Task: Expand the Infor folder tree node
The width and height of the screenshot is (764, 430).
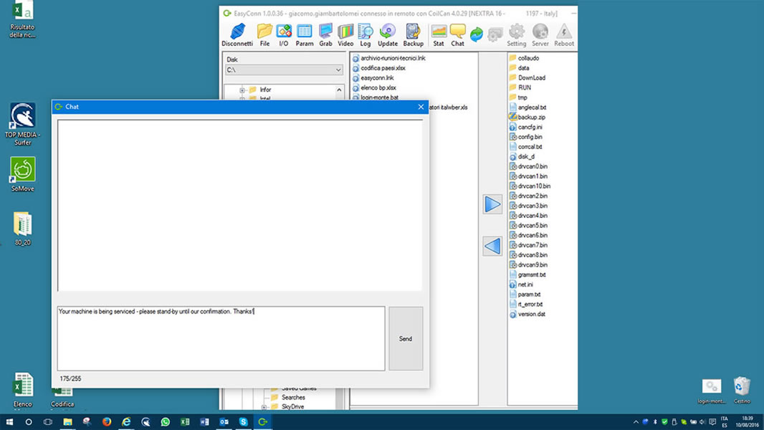Action: click(242, 90)
